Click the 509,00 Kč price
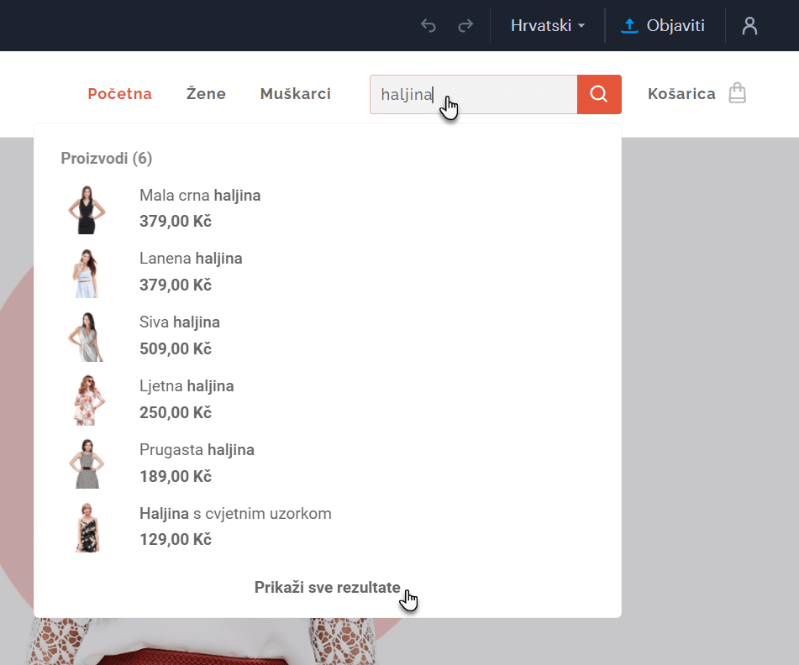Image resolution: width=799 pixels, height=665 pixels. coord(176,348)
